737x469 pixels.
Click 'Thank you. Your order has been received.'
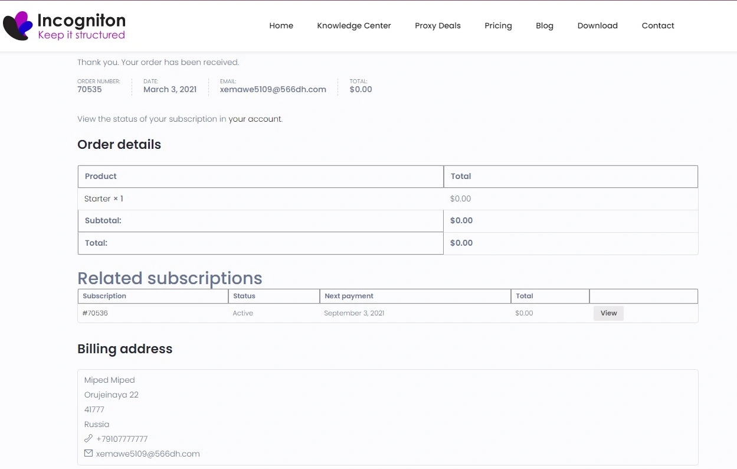(x=158, y=62)
